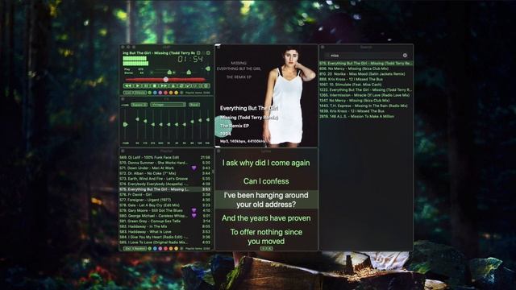Select search result 575 Everything But The Girl
This screenshot has height=290, width=516.
[366, 63]
